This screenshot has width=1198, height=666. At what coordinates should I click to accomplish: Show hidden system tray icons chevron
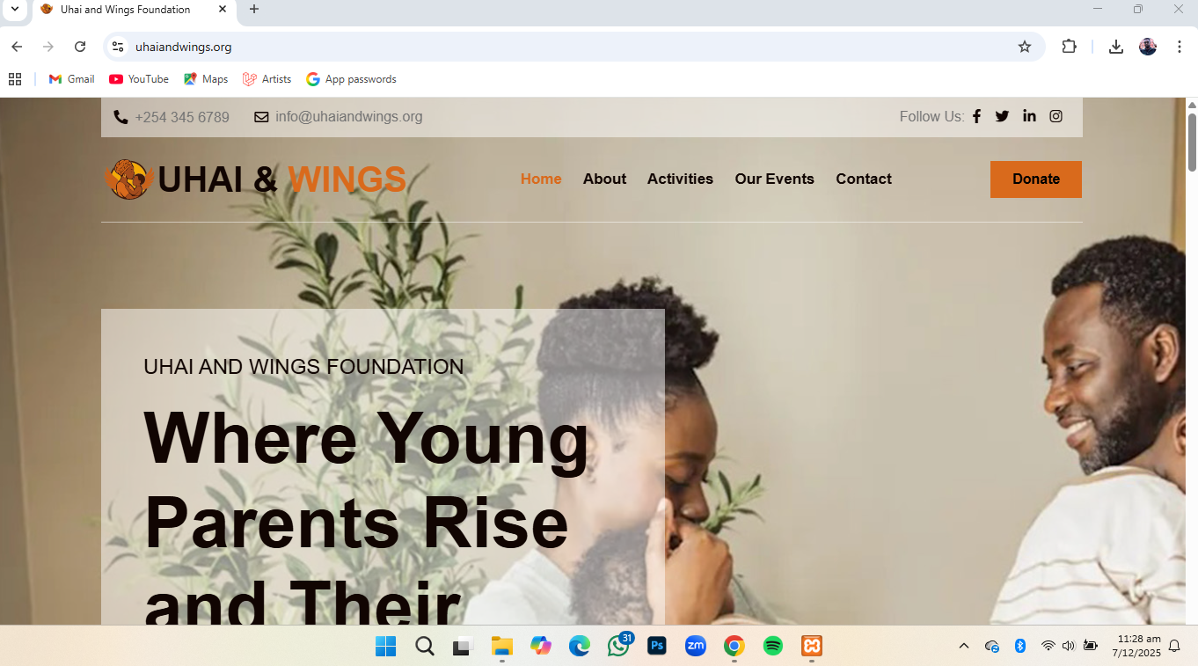point(964,646)
